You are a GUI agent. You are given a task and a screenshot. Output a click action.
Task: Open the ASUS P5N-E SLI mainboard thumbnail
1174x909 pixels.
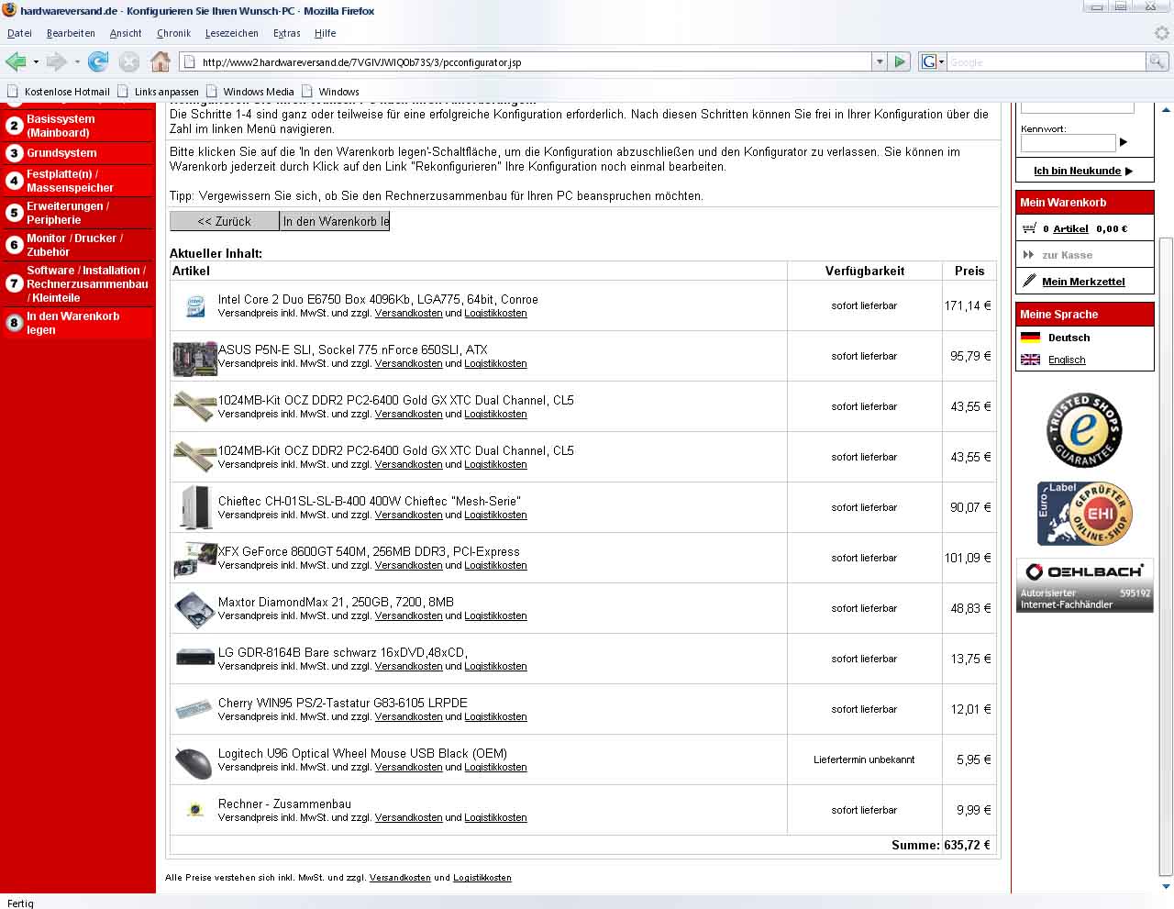point(194,358)
